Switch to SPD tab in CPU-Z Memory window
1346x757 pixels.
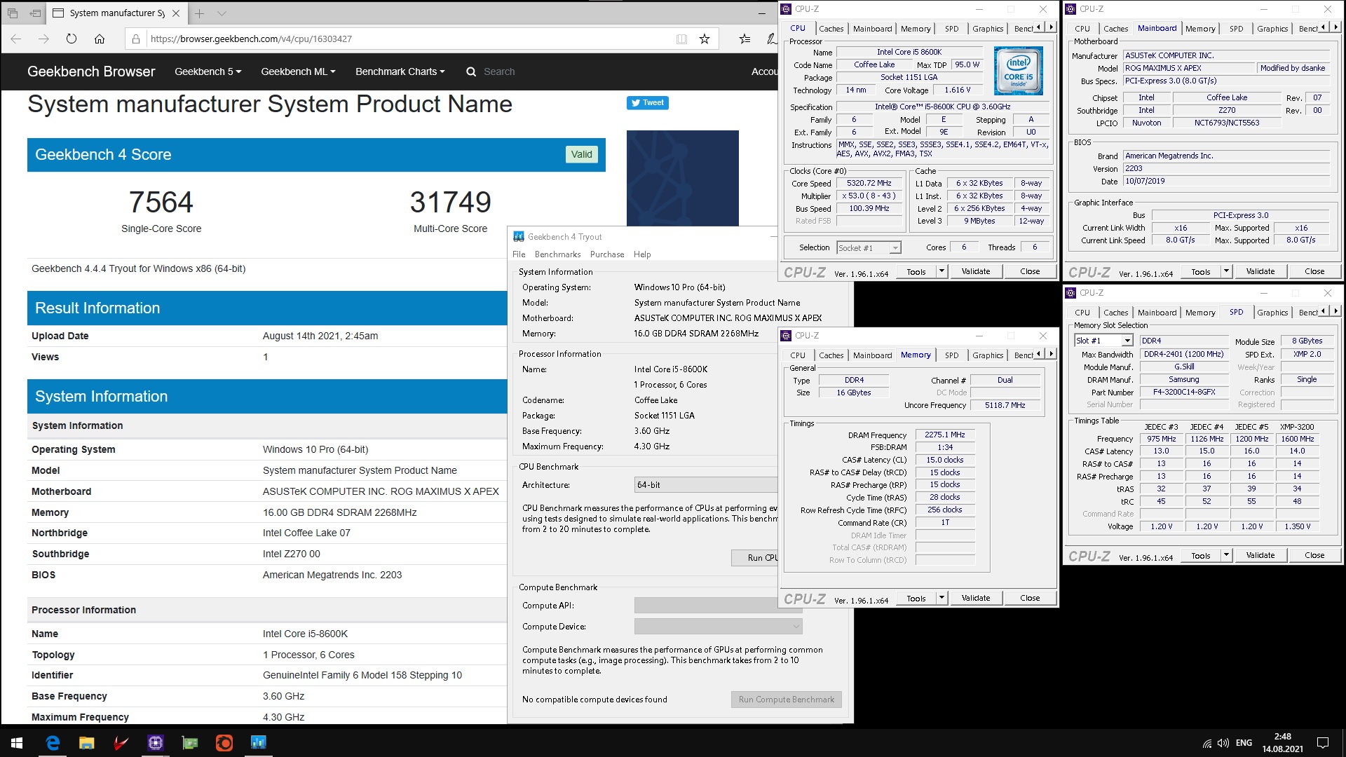tap(951, 355)
